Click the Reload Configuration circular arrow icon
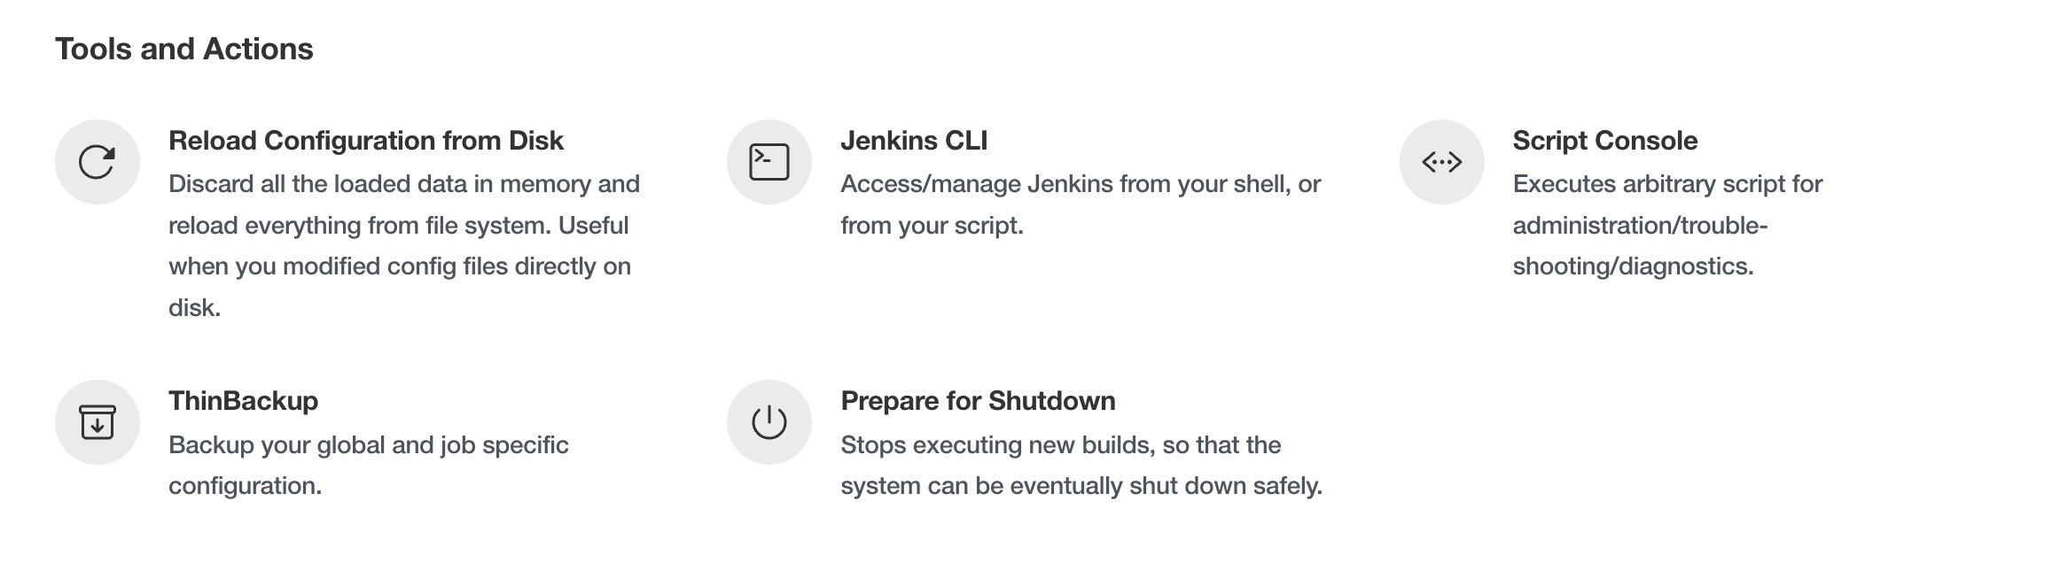This screenshot has width=2060, height=586. coord(98,162)
